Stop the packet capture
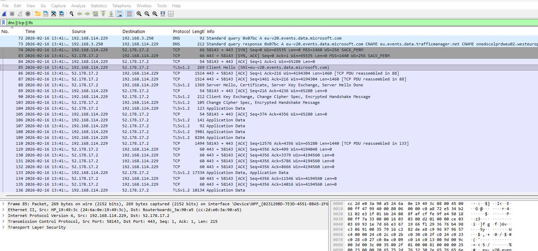This screenshot has width=538, height=251. coord(12,14)
